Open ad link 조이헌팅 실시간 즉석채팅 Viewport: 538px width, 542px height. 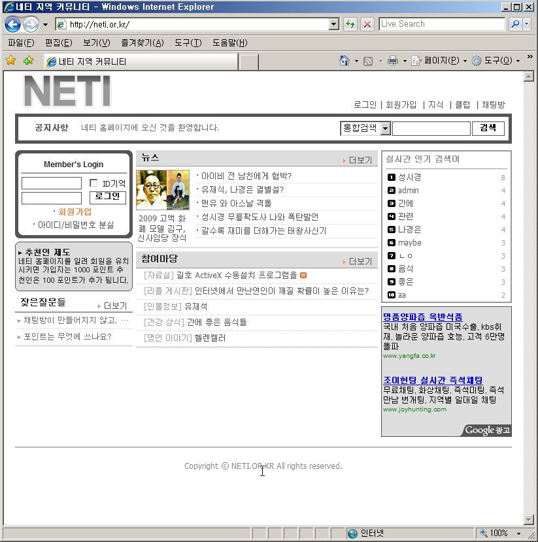click(x=433, y=380)
